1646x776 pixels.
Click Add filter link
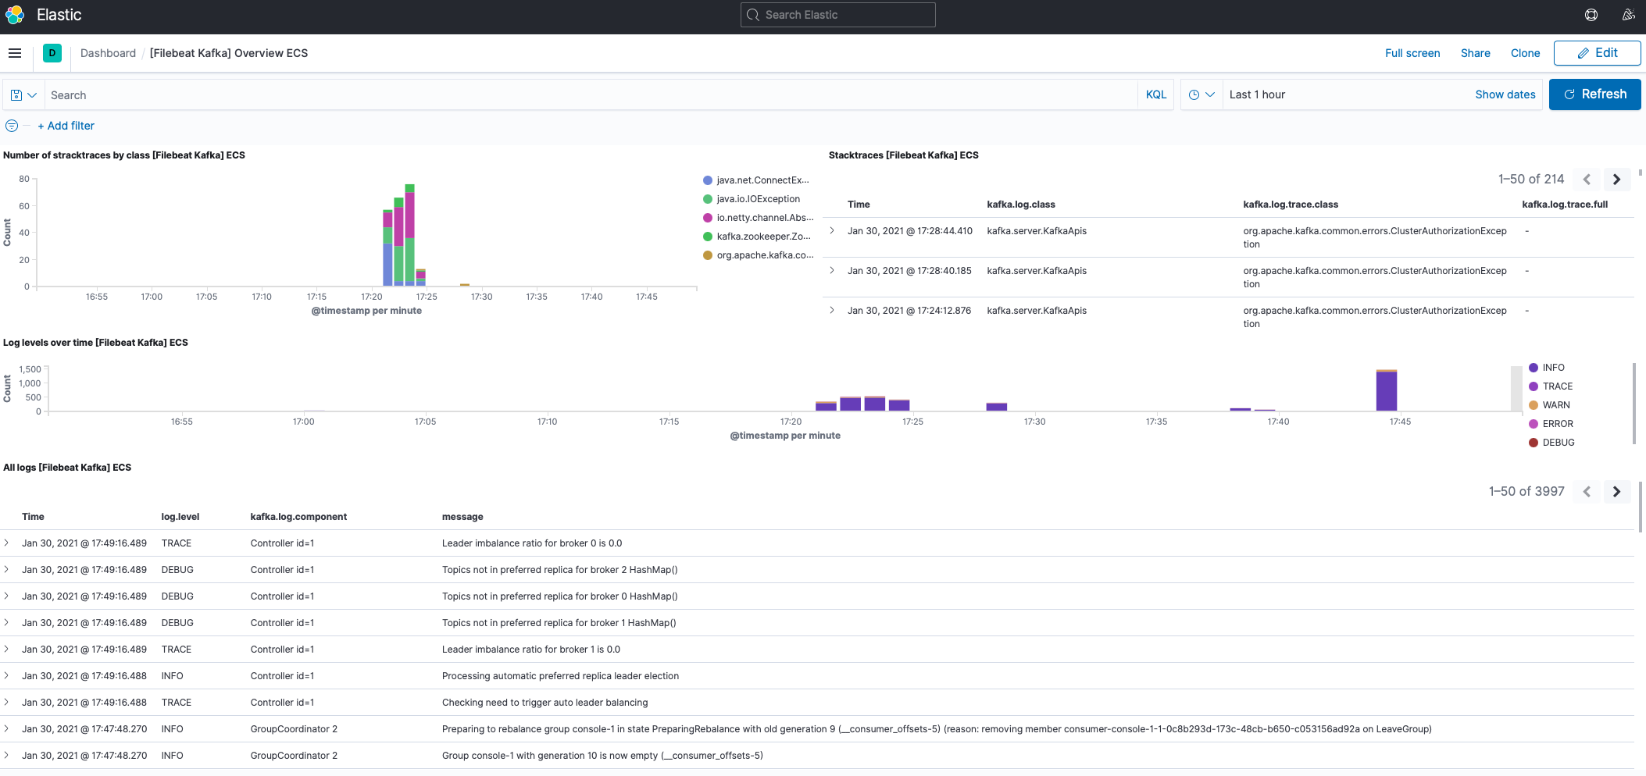pos(66,126)
